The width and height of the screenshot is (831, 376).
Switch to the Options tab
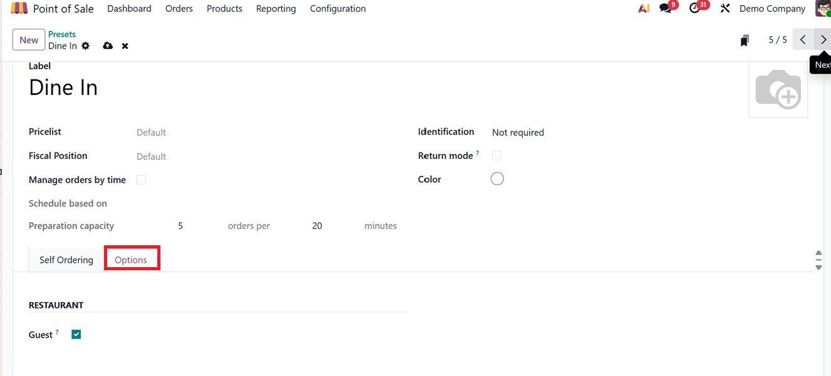pyautogui.click(x=131, y=260)
